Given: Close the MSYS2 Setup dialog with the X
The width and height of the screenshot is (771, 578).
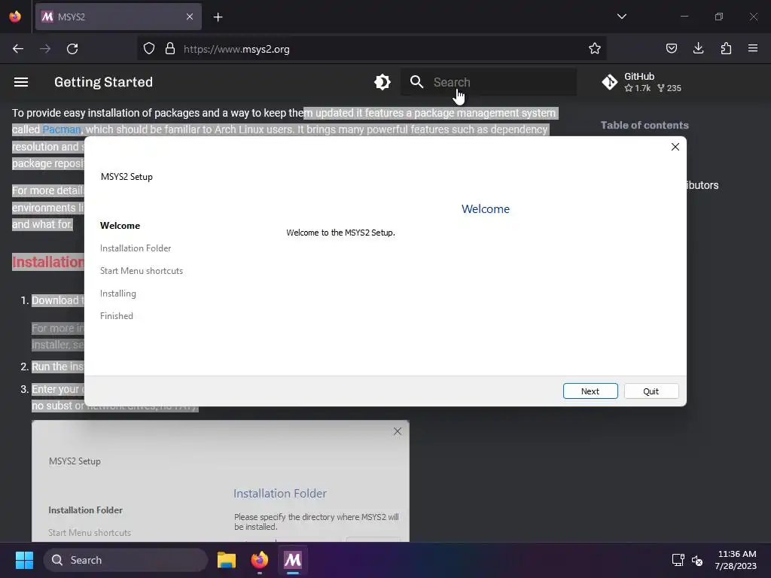Looking at the screenshot, I should point(675,147).
